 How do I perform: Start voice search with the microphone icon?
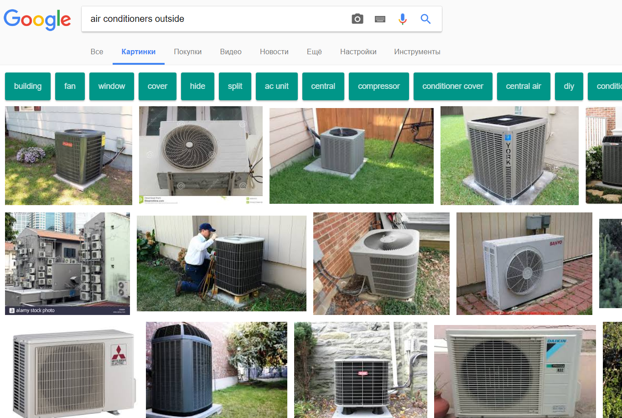[402, 19]
